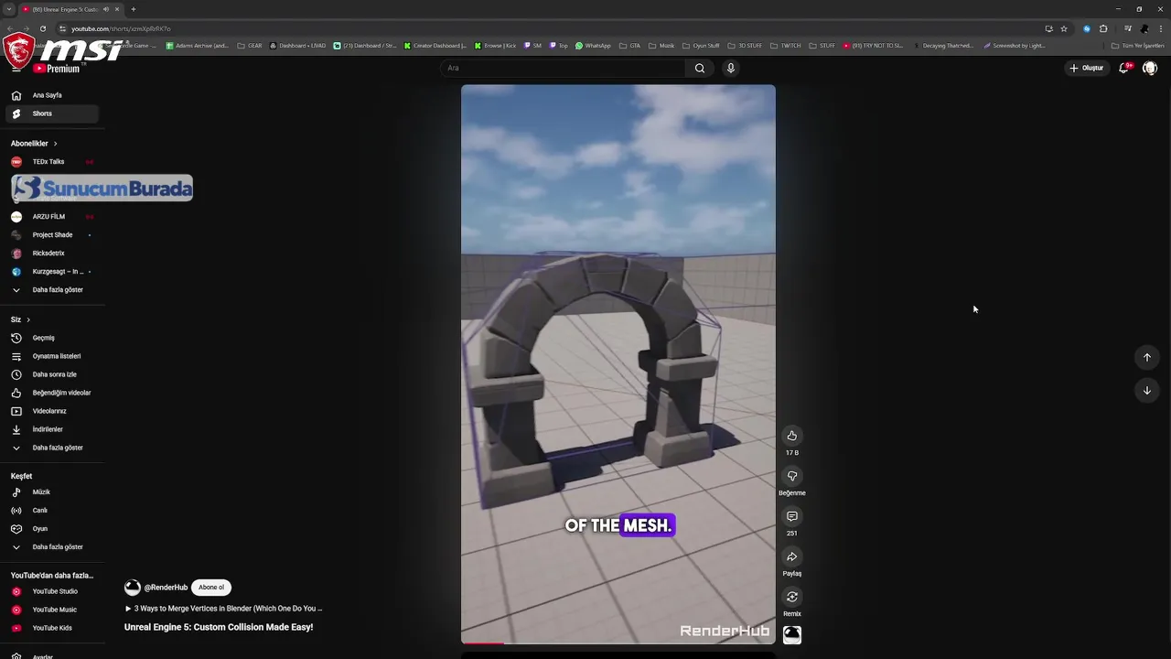Bookmark this page with the star icon
The height and width of the screenshot is (659, 1171).
1064,28
